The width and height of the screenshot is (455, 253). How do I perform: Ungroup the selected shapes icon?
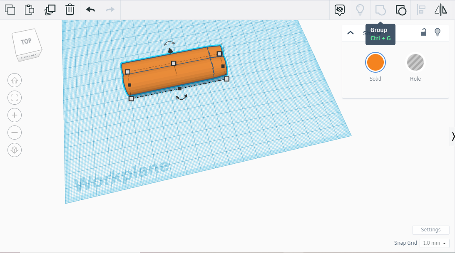[x=401, y=10]
